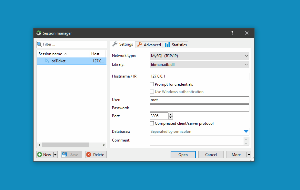This screenshot has height=190, width=300.
Task: Create a New session
Action: click(x=45, y=154)
